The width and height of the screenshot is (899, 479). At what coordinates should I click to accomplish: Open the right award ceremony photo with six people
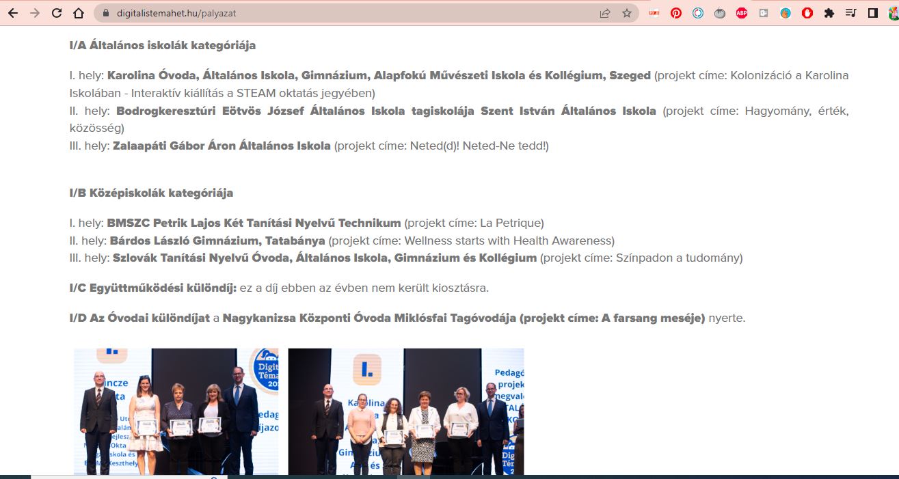406,411
